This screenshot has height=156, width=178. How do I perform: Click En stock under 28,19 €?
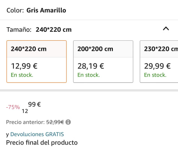point(88,75)
